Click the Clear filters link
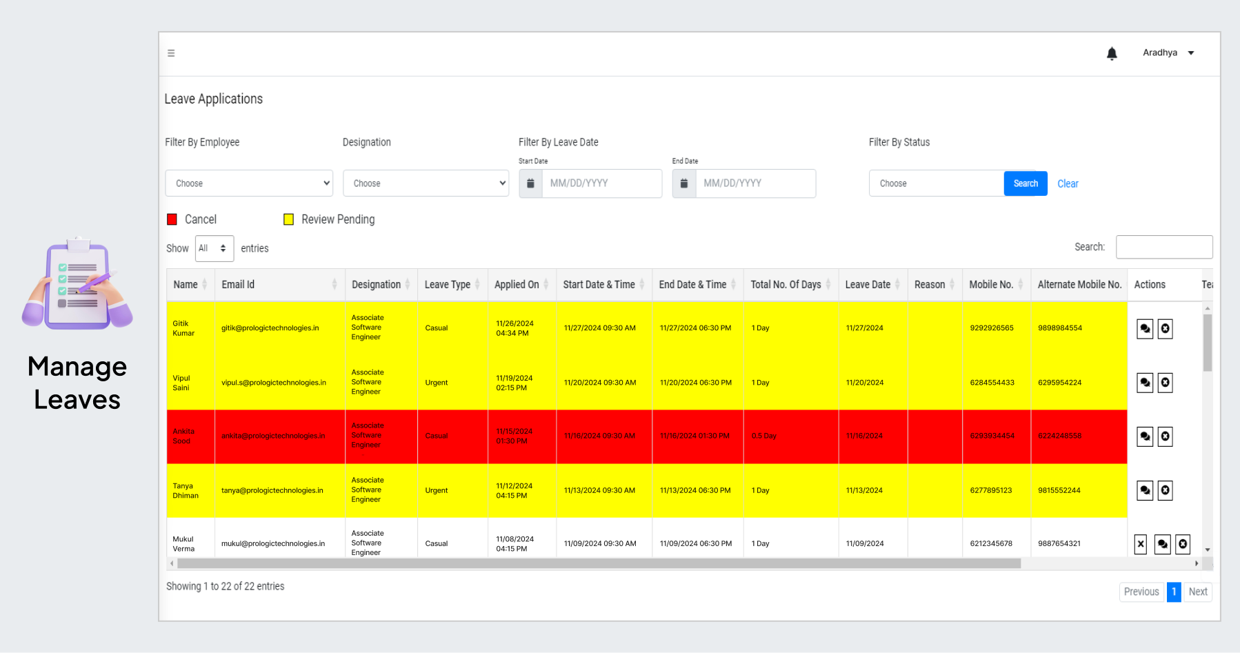Image resolution: width=1240 pixels, height=653 pixels. (x=1068, y=183)
